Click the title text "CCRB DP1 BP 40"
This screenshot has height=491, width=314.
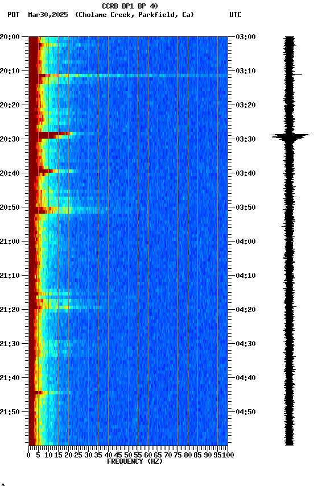(x=130, y=6)
